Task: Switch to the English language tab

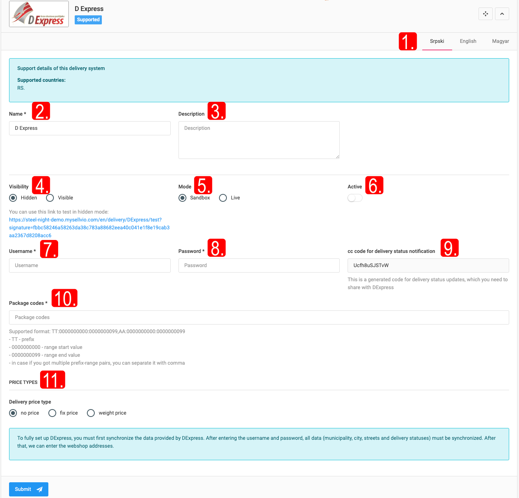Action: (x=468, y=41)
